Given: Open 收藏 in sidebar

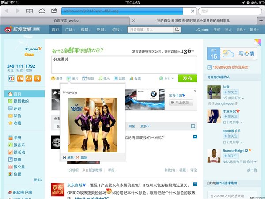Looking at the screenshot, I should tap(15, 123).
